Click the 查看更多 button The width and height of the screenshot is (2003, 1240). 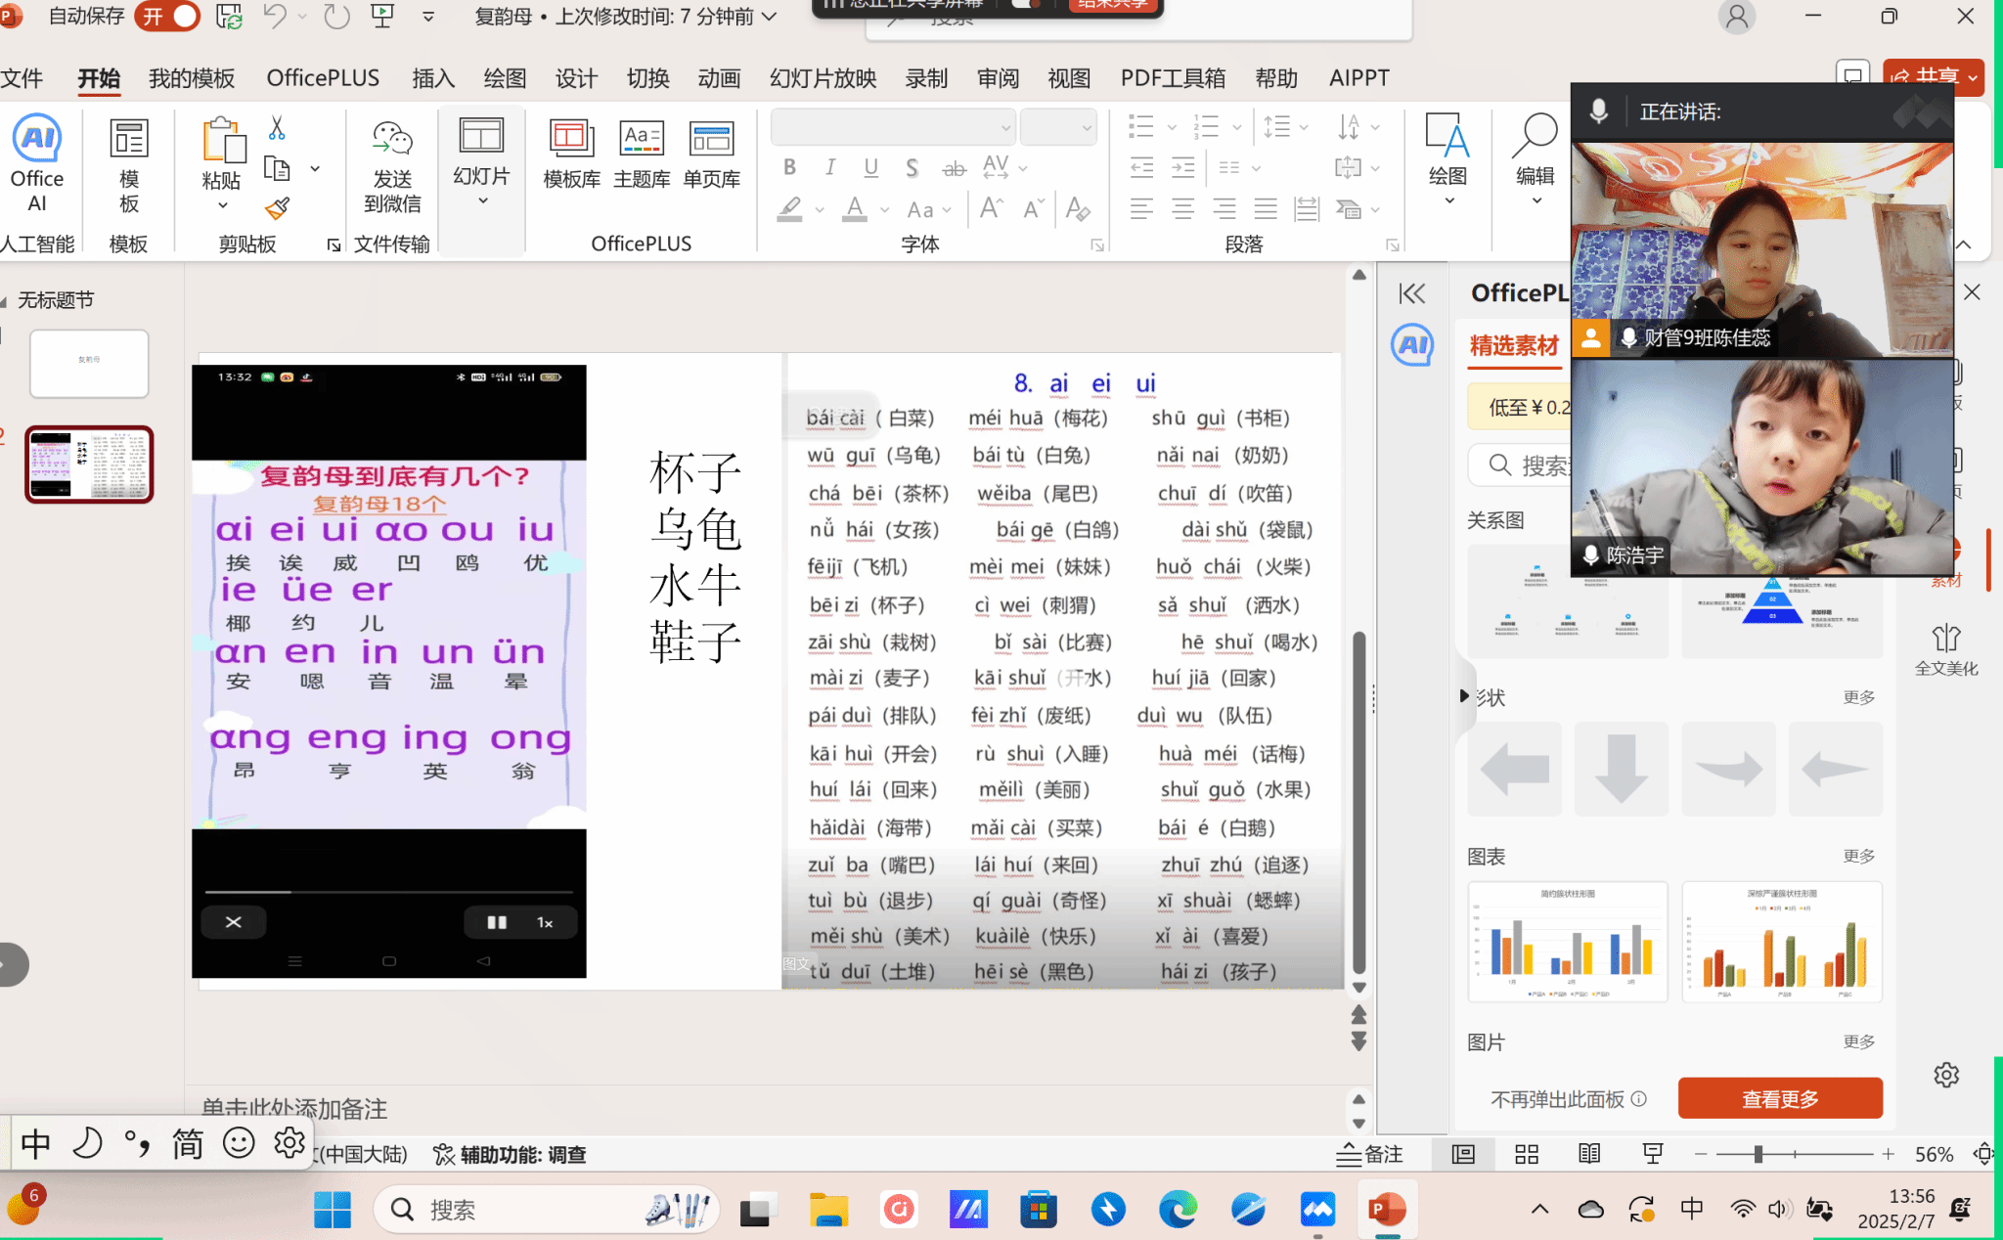pyautogui.click(x=1779, y=1098)
